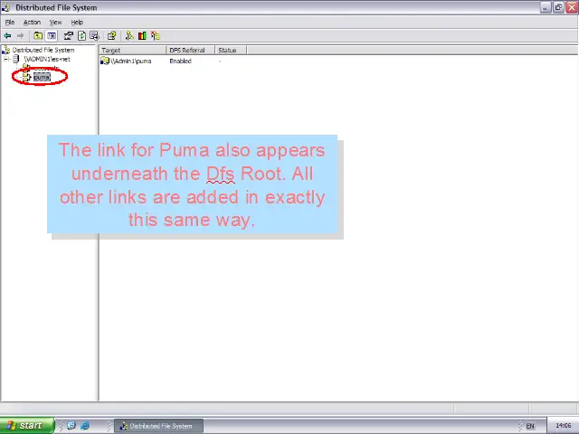579x434 pixels.
Task: Select the puma link in tree
Action: coord(42,77)
